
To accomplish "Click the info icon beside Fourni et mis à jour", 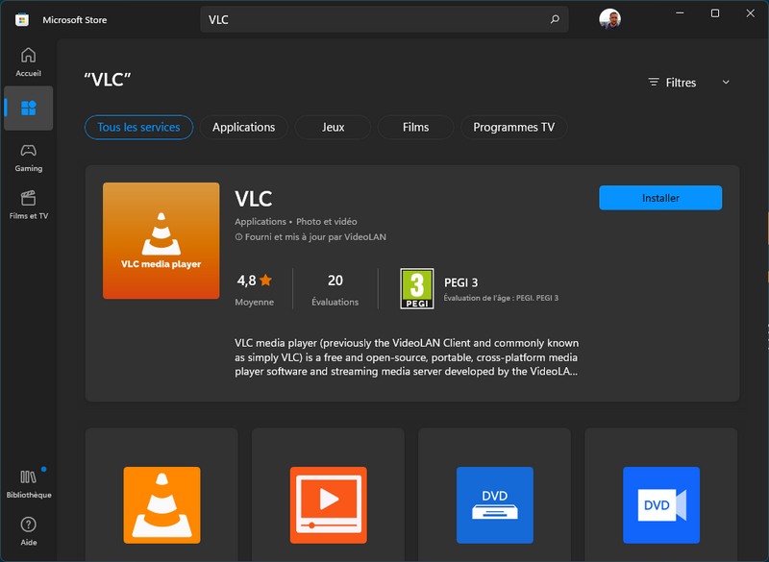I will tap(238, 237).
